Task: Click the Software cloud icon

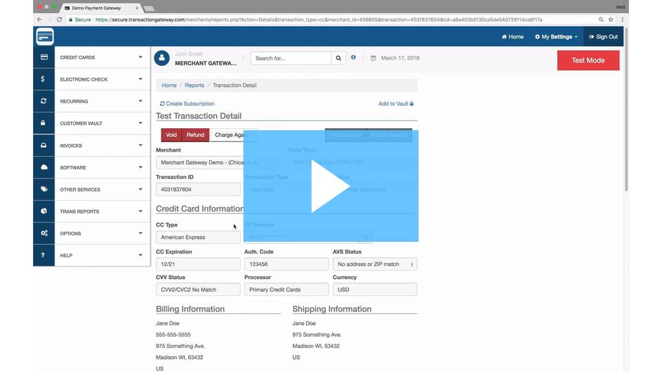Action: click(x=44, y=167)
